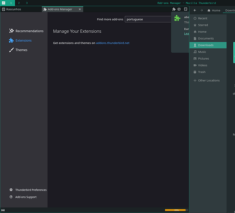
Task: Click the 'Find more add-ons' label
Action: [x=110, y=19]
